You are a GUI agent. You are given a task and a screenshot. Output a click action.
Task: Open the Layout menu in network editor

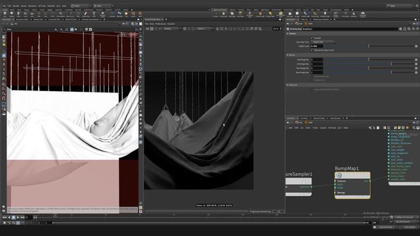pyautogui.click(x=323, y=128)
